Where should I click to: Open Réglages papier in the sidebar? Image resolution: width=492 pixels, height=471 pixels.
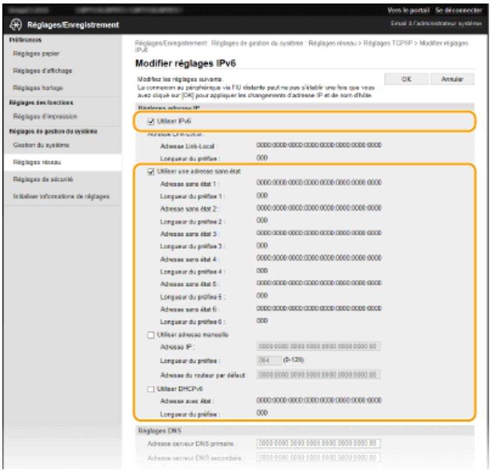(x=36, y=54)
